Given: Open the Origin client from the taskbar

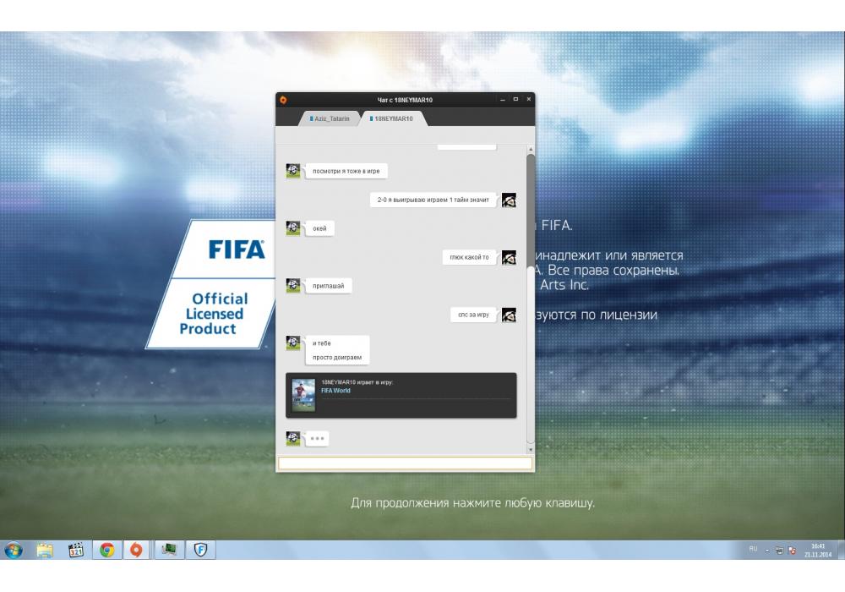Looking at the screenshot, I should (136, 551).
